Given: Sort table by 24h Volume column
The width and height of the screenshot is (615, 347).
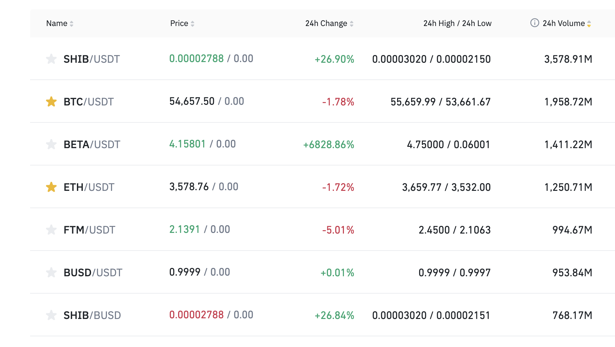Looking at the screenshot, I should coord(567,23).
